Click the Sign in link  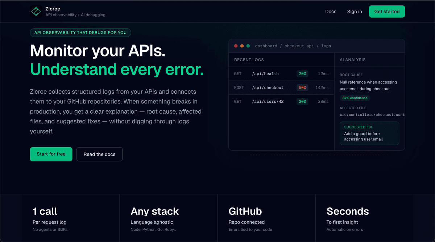[355, 12]
